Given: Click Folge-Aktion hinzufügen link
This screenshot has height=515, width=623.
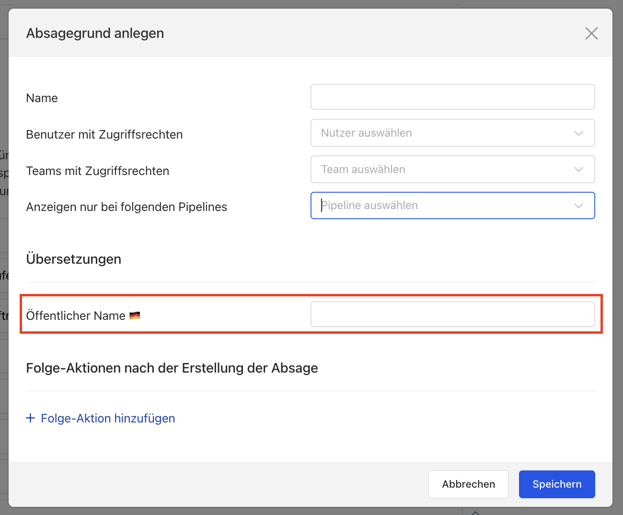Looking at the screenshot, I should coord(100,418).
